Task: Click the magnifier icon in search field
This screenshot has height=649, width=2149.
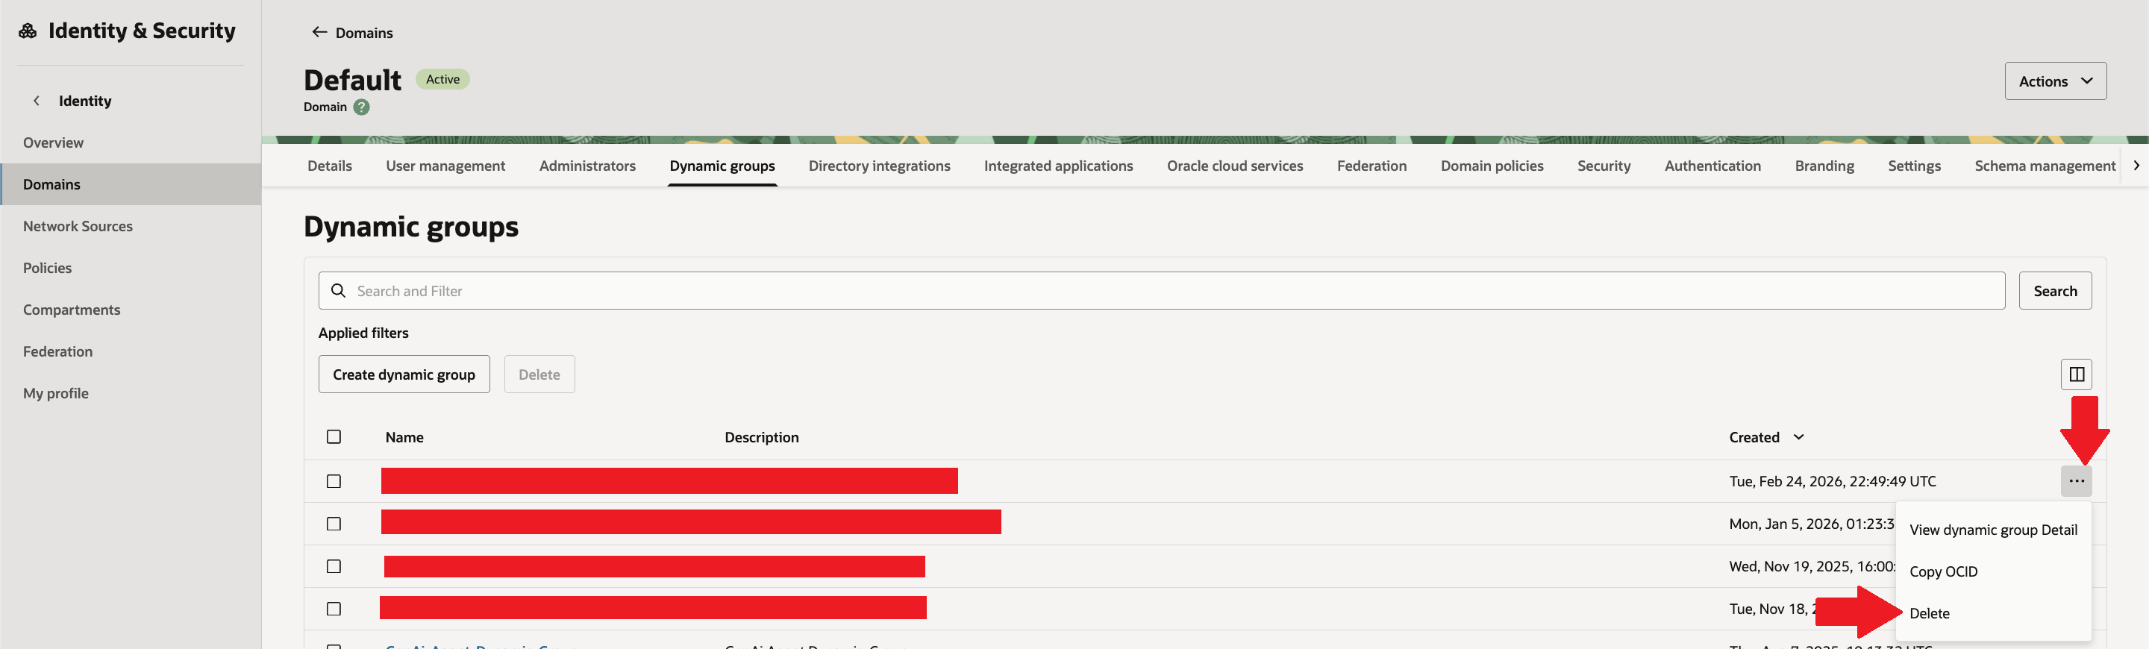Action: [338, 291]
